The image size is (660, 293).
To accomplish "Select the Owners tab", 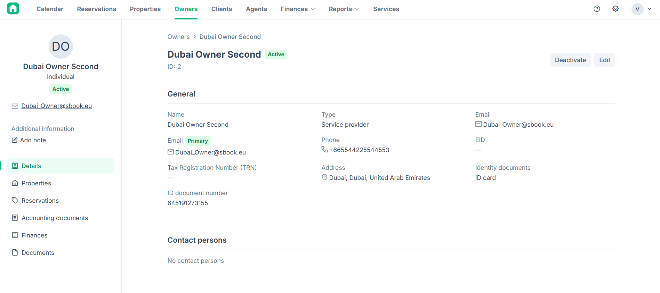I will tap(186, 9).
